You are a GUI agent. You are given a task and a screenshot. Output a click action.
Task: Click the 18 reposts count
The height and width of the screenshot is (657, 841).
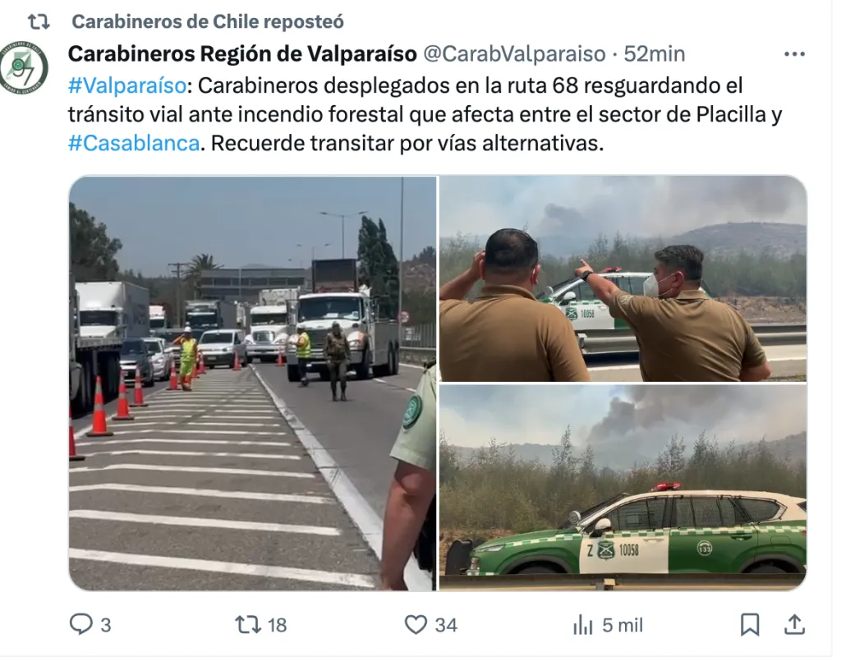point(278,625)
